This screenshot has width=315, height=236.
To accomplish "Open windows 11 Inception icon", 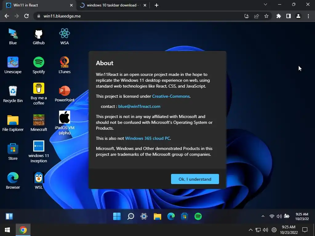I will 38,152.
